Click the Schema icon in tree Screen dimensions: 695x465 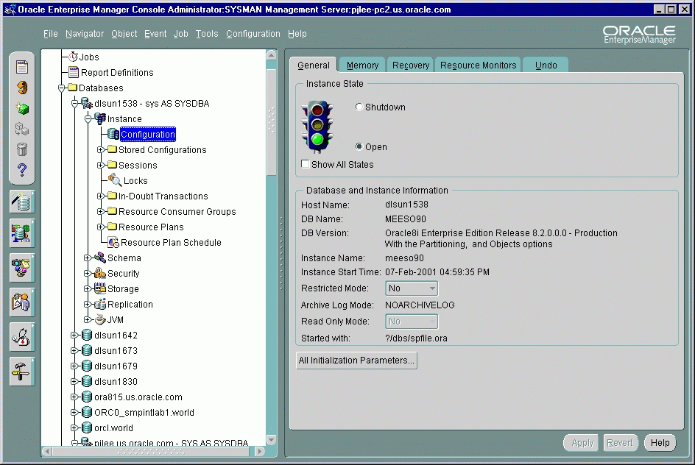tap(99, 258)
